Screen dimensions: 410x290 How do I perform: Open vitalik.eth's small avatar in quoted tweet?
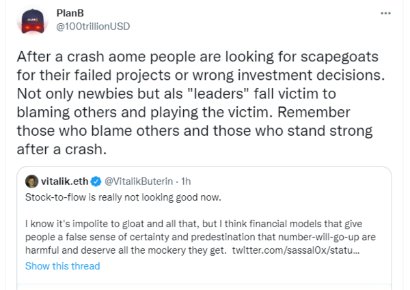point(31,182)
